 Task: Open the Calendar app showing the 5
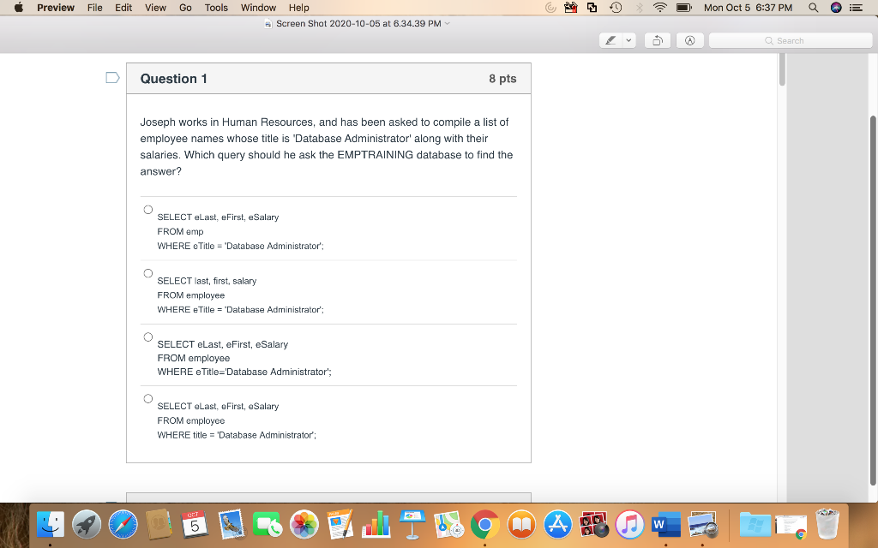click(193, 525)
